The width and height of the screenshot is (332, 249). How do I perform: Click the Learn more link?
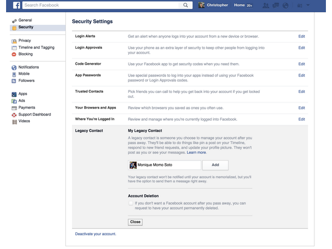point(196,153)
